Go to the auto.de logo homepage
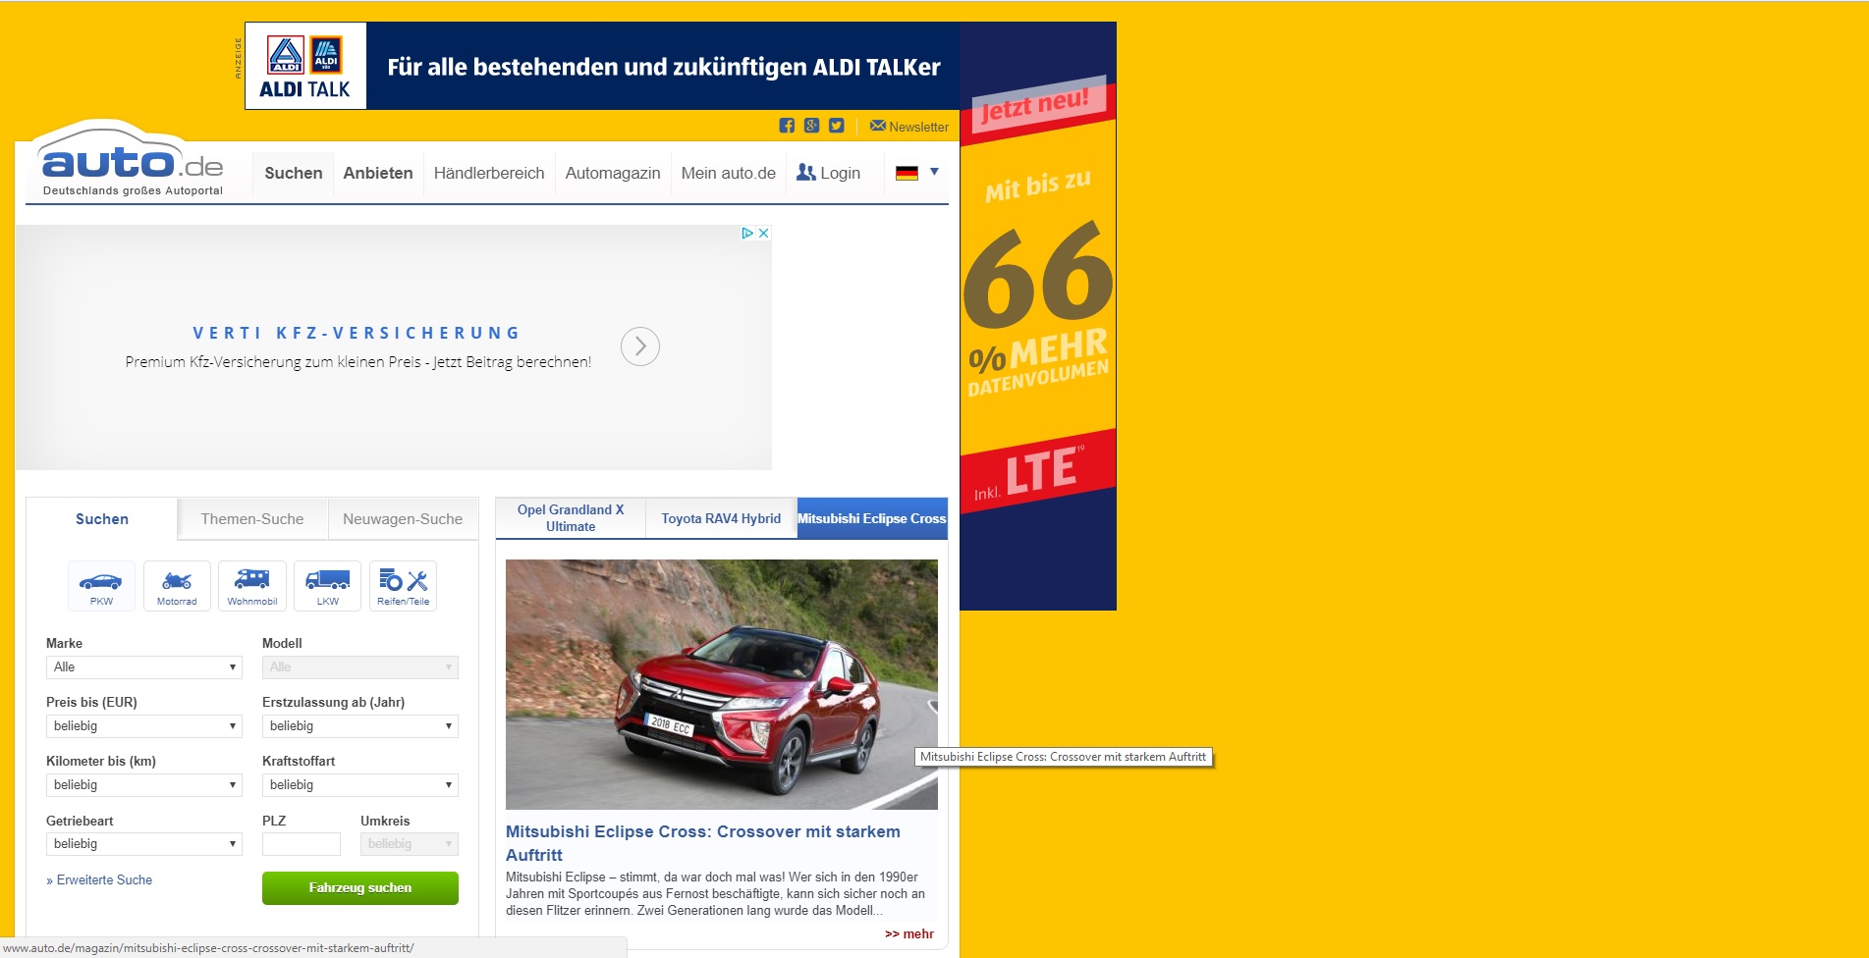This screenshot has width=1869, height=958. (132, 160)
